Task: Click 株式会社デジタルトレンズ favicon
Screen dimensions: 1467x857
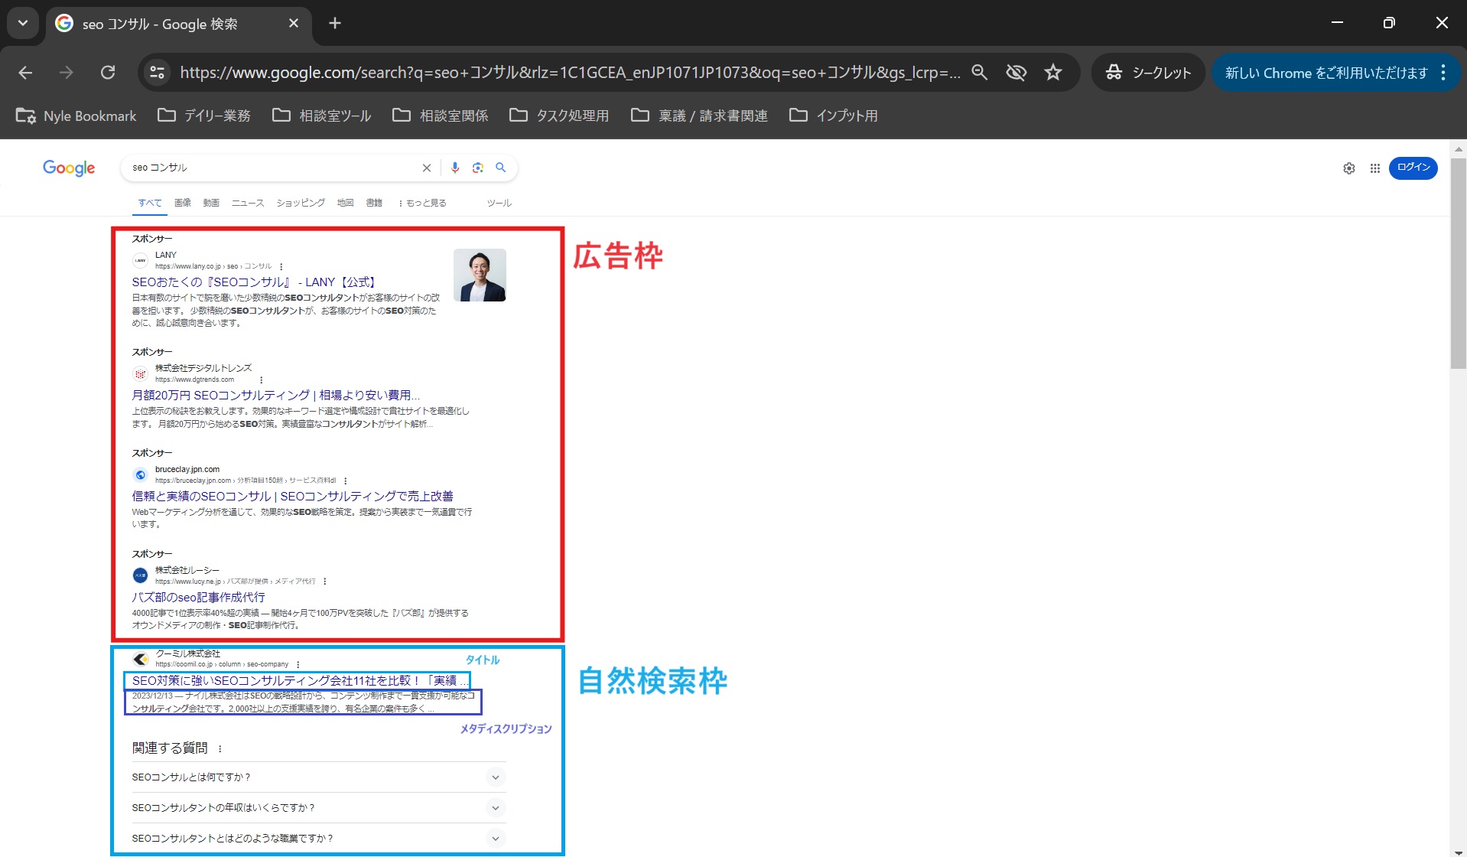Action: point(140,374)
